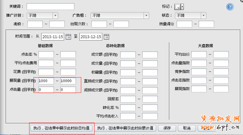Click the 平均出价 minimum field in 大盘数据
The height and width of the screenshot is (135, 243).
199,55
